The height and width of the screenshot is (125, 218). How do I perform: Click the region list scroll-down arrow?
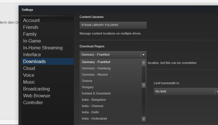(x=144, y=119)
